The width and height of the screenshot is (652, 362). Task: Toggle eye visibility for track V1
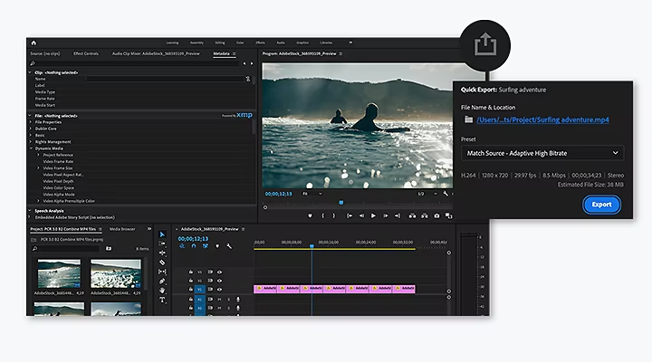point(219,289)
